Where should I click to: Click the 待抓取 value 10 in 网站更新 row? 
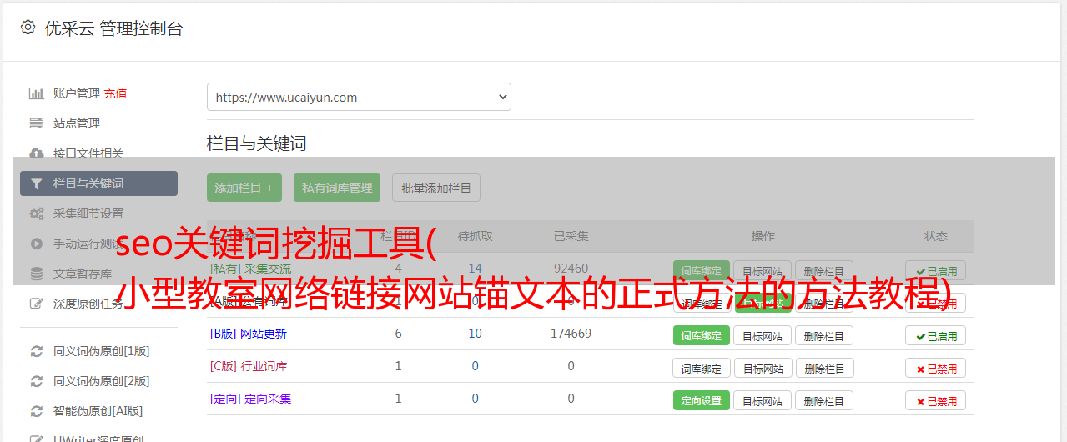(x=475, y=334)
